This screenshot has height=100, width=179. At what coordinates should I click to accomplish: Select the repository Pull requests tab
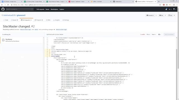pyautogui.click(x=26, y=20)
